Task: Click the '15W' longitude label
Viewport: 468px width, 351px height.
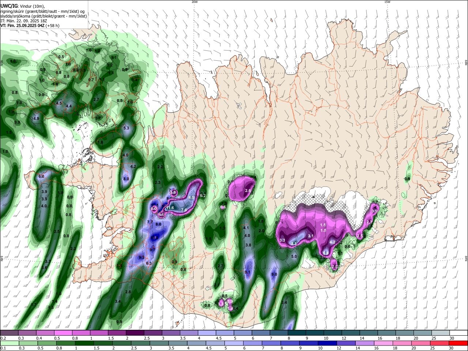Action: [387, 2]
